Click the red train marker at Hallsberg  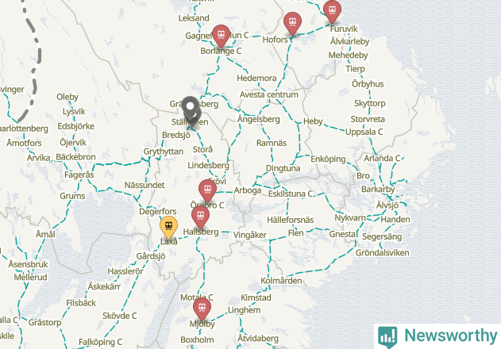click(x=200, y=217)
